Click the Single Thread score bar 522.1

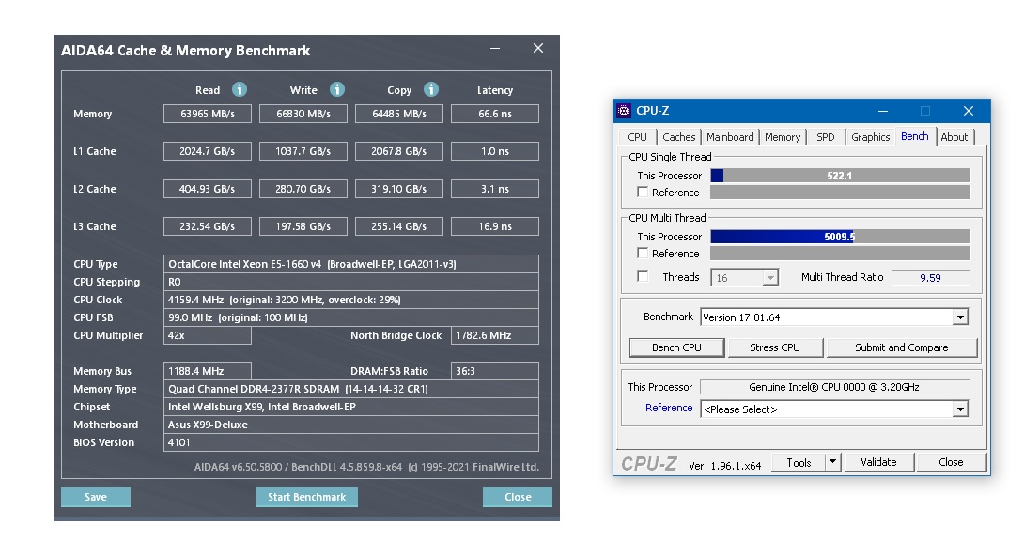pos(840,176)
